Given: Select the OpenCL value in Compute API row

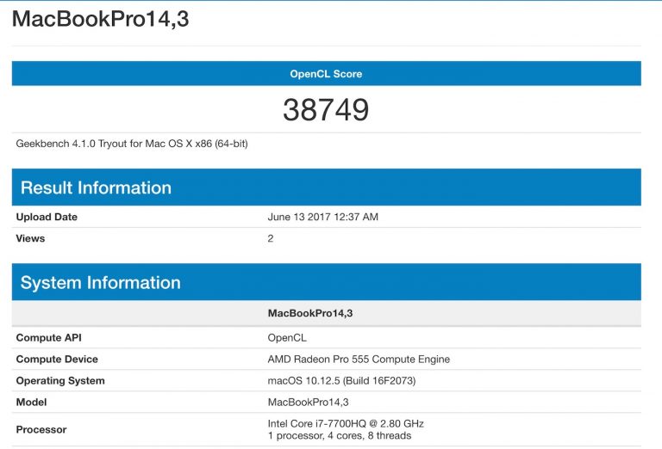Looking at the screenshot, I should coord(287,338).
